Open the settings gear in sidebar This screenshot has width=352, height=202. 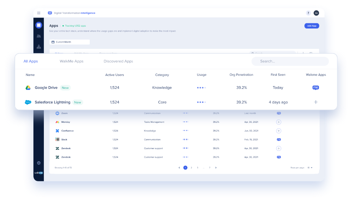(x=39, y=163)
